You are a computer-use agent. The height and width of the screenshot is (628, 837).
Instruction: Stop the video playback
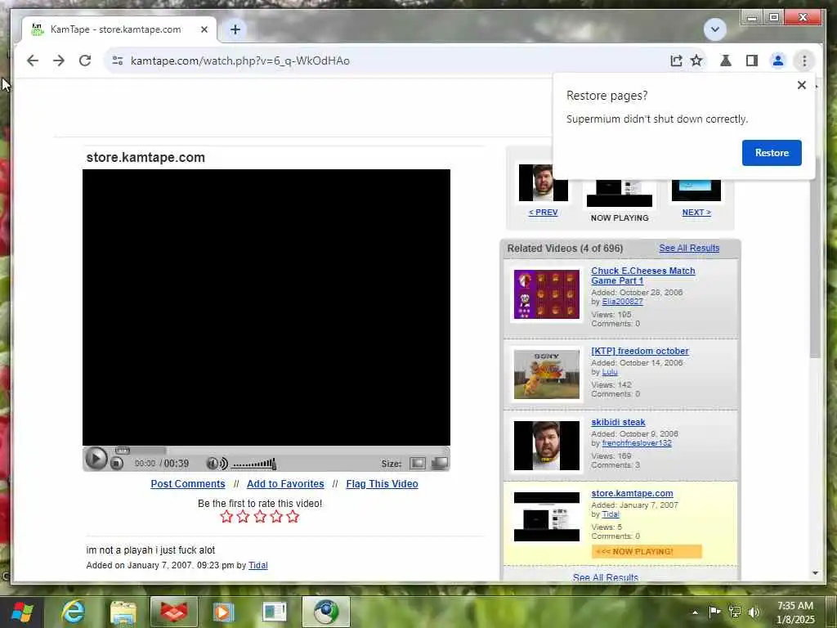116,464
